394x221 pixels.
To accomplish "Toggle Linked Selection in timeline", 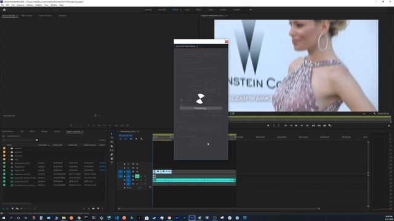I will [x=131, y=139].
